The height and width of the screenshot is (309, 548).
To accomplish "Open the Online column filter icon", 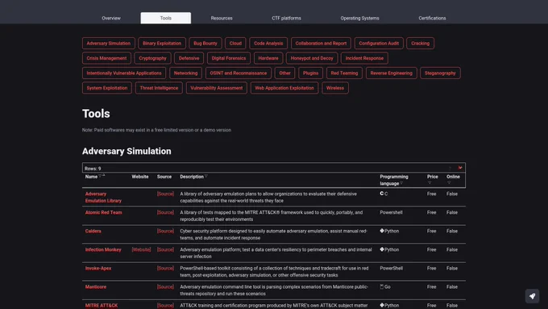I will pyautogui.click(x=449, y=182).
